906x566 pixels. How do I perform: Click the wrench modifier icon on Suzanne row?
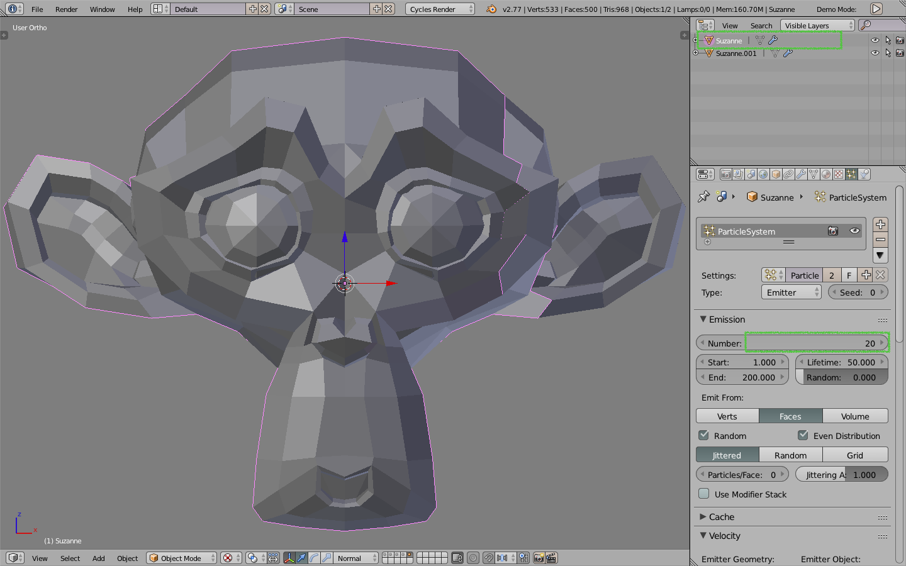(x=773, y=40)
